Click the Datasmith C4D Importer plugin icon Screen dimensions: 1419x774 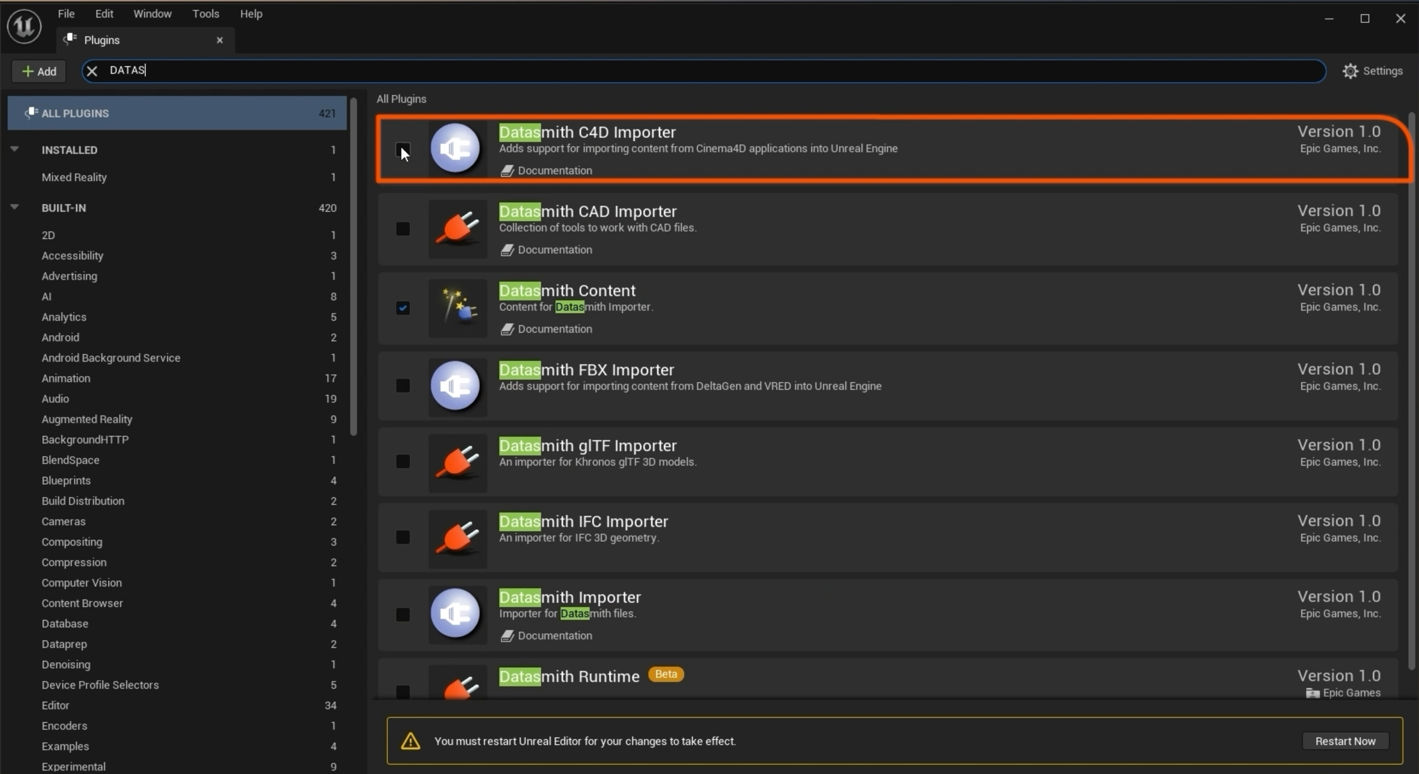[x=456, y=148]
